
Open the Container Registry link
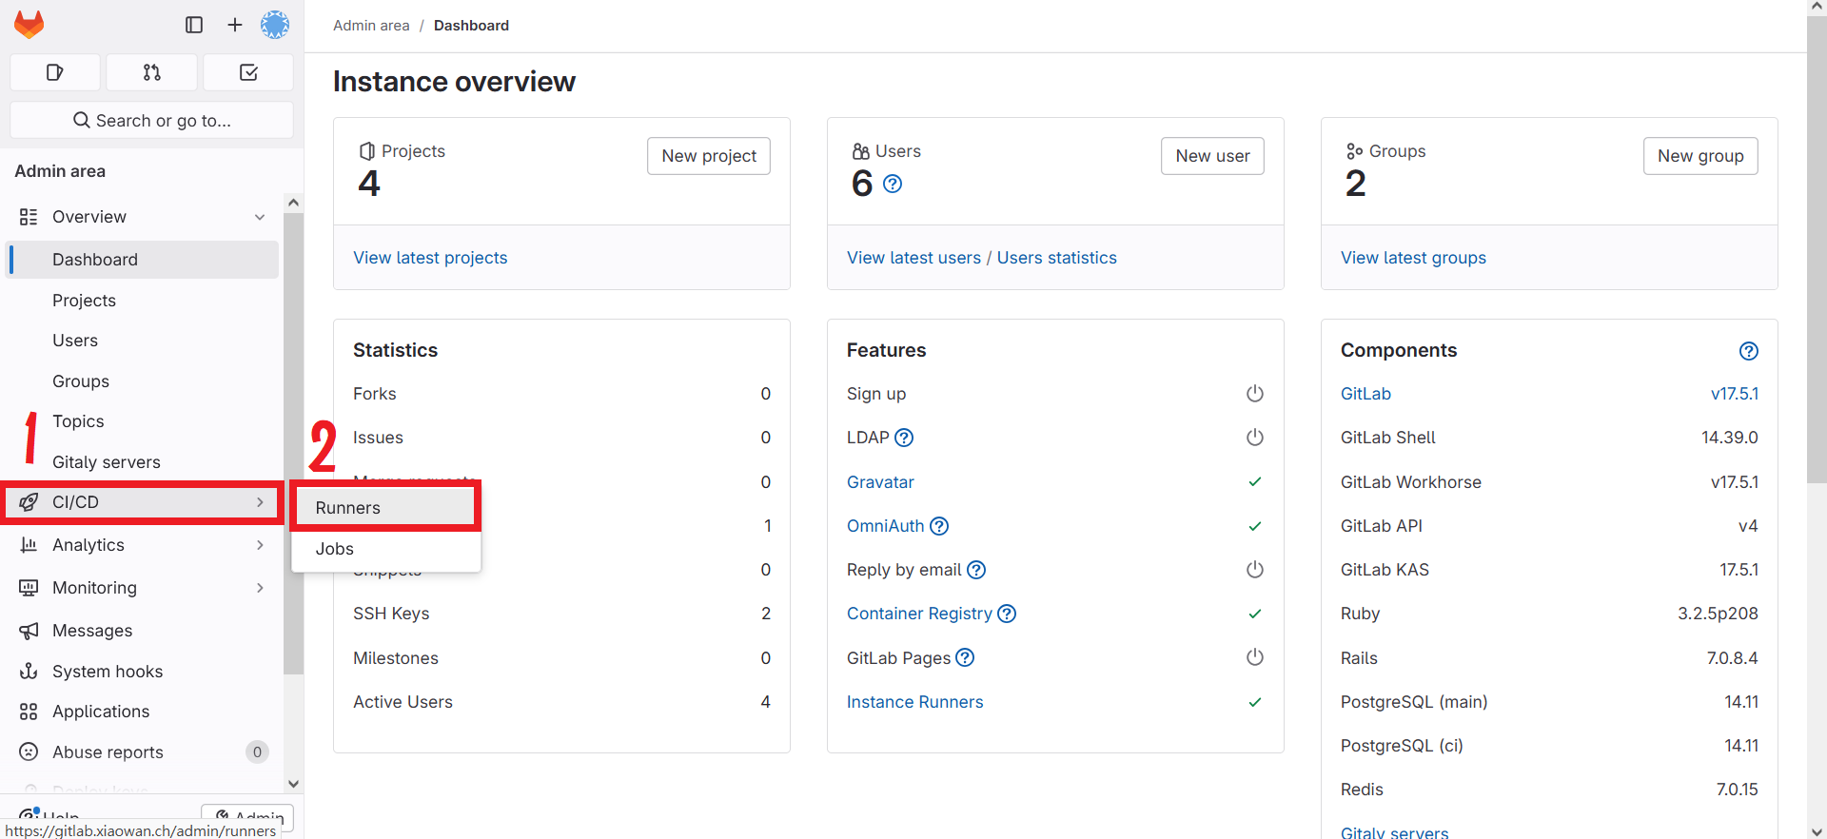pos(919,614)
